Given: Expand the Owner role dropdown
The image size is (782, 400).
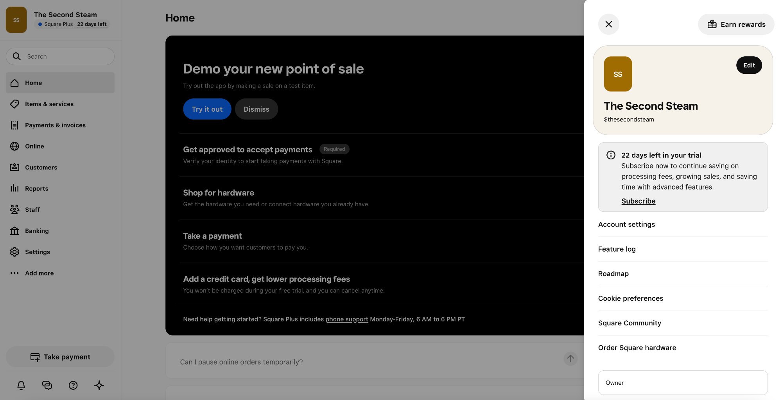Looking at the screenshot, I should point(683,382).
